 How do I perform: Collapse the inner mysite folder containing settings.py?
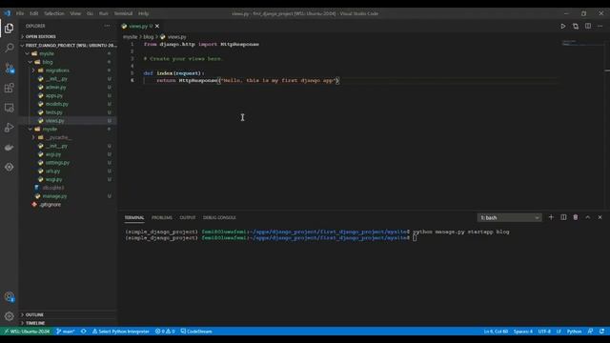coord(68,130)
